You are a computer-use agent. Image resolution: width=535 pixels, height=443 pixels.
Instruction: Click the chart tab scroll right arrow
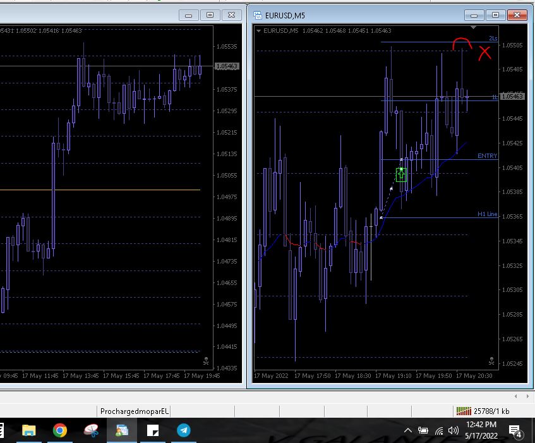(527, 396)
